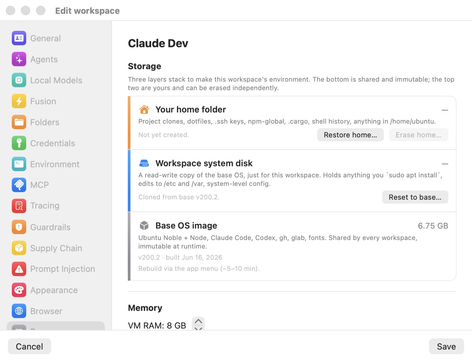472x362 pixels.
Task: Click the Environment terminal icon
Action: click(x=19, y=164)
